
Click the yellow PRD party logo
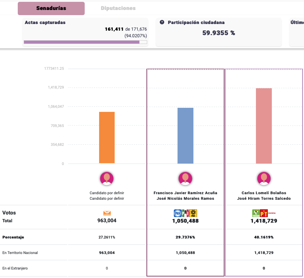coord(193,213)
